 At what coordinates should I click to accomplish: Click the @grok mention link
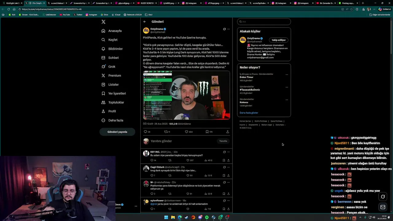tap(154, 204)
